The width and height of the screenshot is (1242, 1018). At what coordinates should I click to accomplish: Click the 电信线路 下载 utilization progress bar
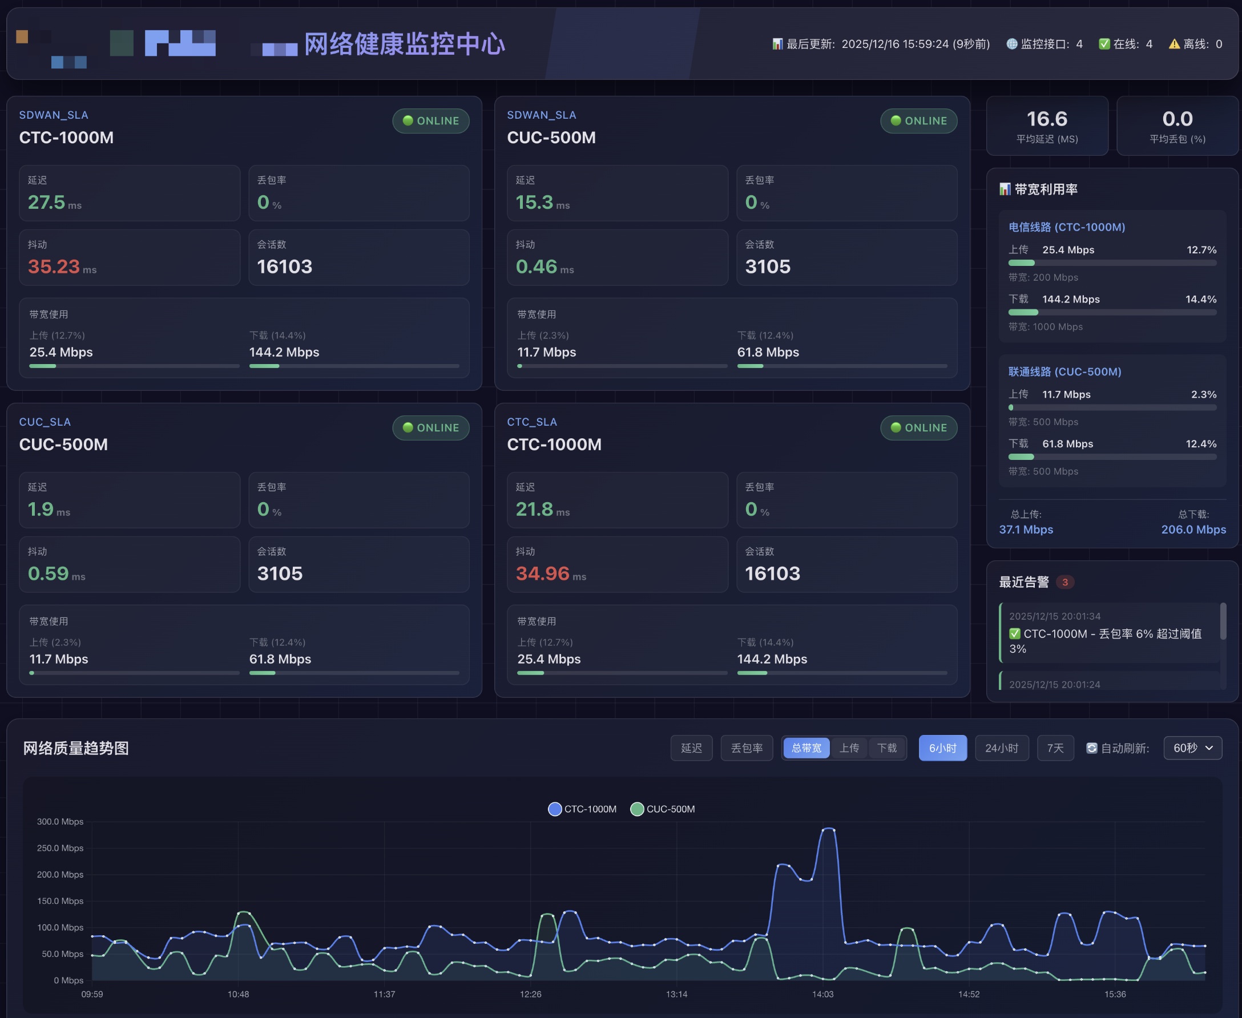(1112, 313)
